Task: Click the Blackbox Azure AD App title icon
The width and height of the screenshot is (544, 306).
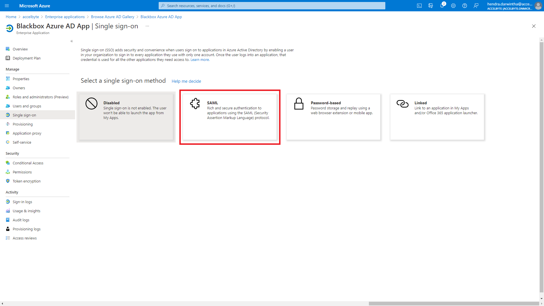Action: [9, 28]
